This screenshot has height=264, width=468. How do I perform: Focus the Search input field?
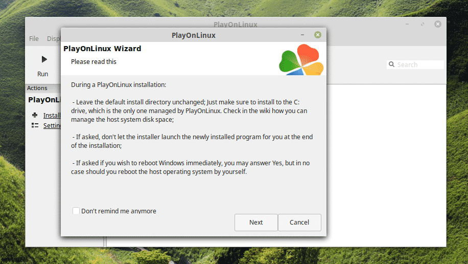[x=415, y=64]
